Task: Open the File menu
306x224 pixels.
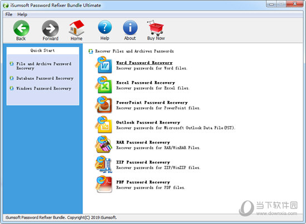Action: (9, 14)
